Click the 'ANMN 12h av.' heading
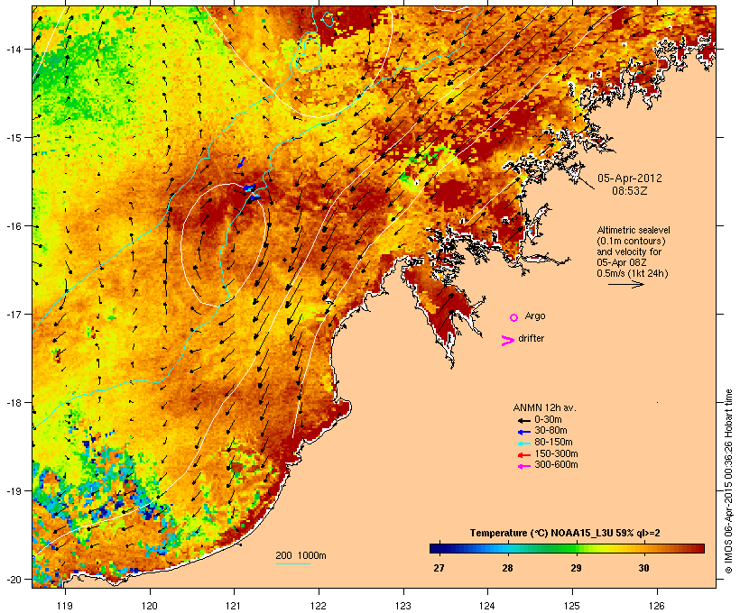This screenshot has height=613, width=740. coord(544,407)
